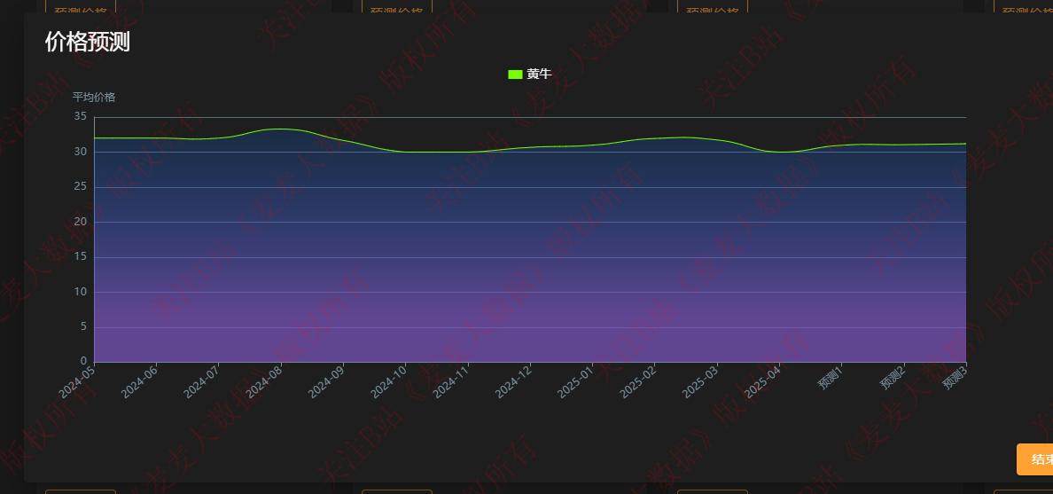This screenshot has height=494, width=1053.
Task: Click the 15 y-axis value
Action: 80,256
